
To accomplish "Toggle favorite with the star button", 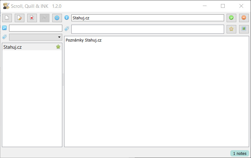I will click(x=231, y=29).
